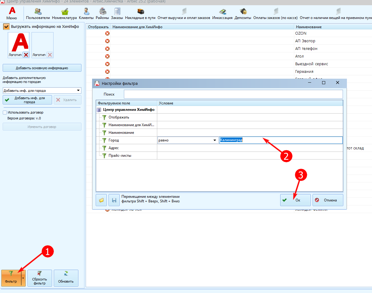Toggle Выгружать информацию на ХимИнфо checkbox
Image resolution: width=372 pixels, height=293 pixels.
[6, 27]
